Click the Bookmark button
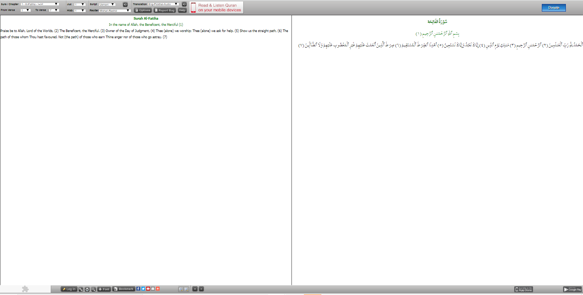Viewport: 583px width, 295px height. click(124, 289)
